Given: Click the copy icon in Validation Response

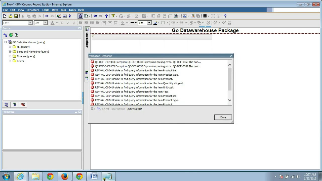Looking at the screenshot, I should (x=93, y=109).
